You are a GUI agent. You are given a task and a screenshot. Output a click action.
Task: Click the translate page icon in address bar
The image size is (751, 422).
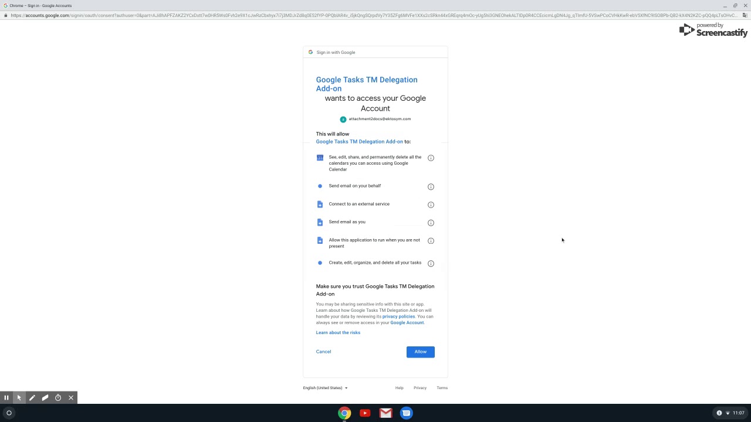[745, 15]
